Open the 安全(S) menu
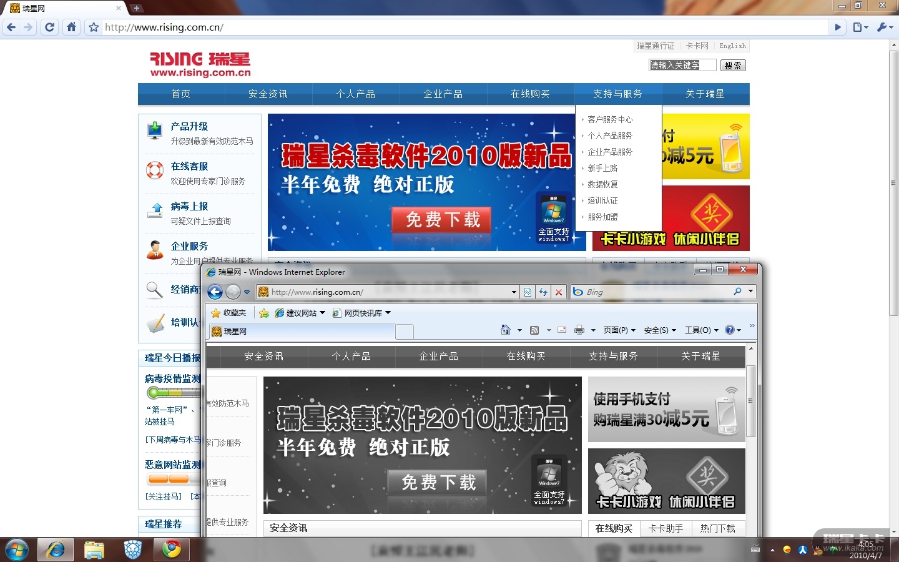This screenshot has width=899, height=562. point(660,330)
